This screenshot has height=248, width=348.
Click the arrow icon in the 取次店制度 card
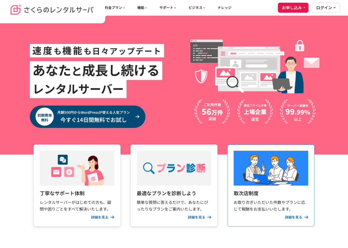(306, 217)
